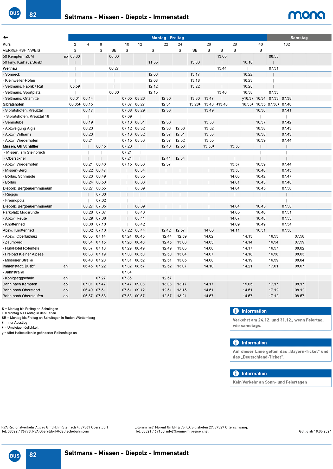The height and width of the screenshot is (469, 333).
Task: Click the Missen-Berg stop
Action: [15, 170]
